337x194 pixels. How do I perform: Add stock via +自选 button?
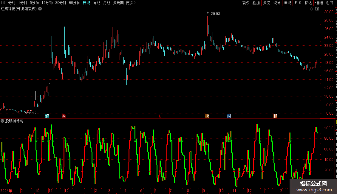(x=319, y=3)
